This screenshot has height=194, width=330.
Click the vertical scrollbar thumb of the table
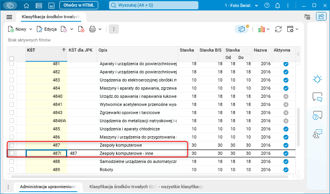tap(298, 127)
